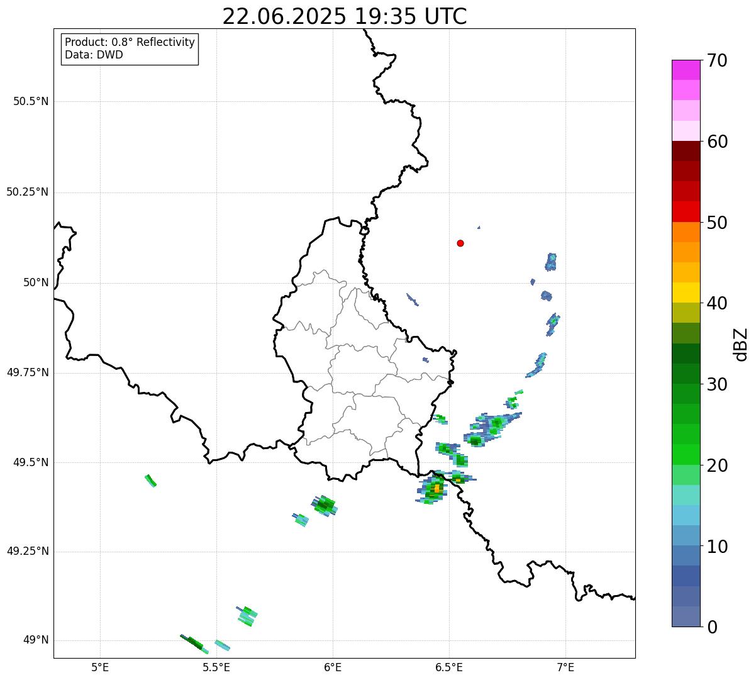Click the latitude label "49°N"
This screenshot has height=680, width=756.
point(36,640)
